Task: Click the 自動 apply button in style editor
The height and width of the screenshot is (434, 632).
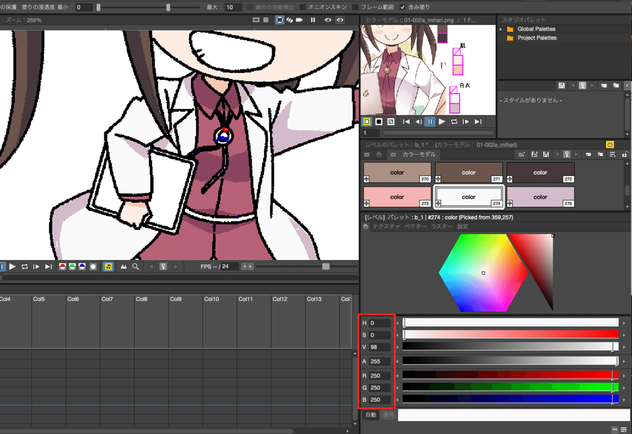Action: (x=371, y=415)
